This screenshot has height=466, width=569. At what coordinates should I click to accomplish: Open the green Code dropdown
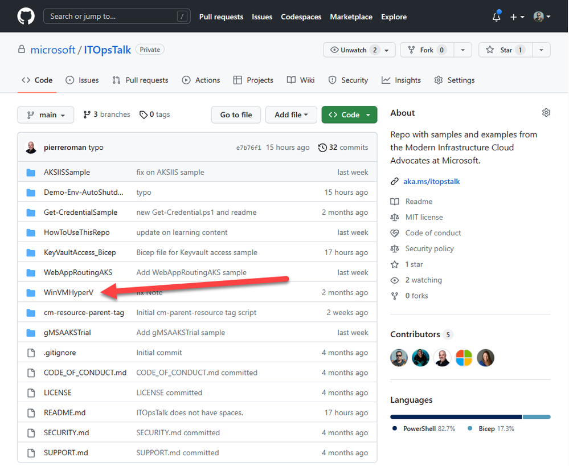tap(349, 115)
